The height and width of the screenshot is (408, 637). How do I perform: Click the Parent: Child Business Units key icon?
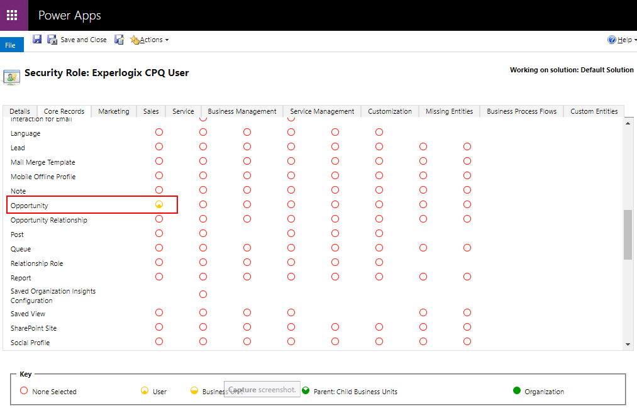[306, 390]
